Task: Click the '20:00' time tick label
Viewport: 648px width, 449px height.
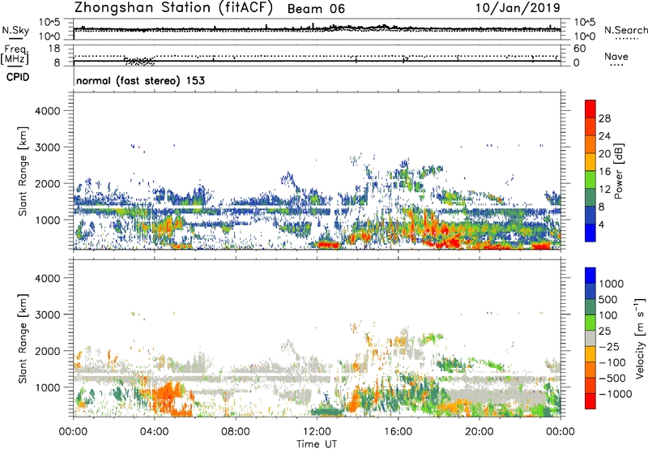Action: tap(479, 432)
